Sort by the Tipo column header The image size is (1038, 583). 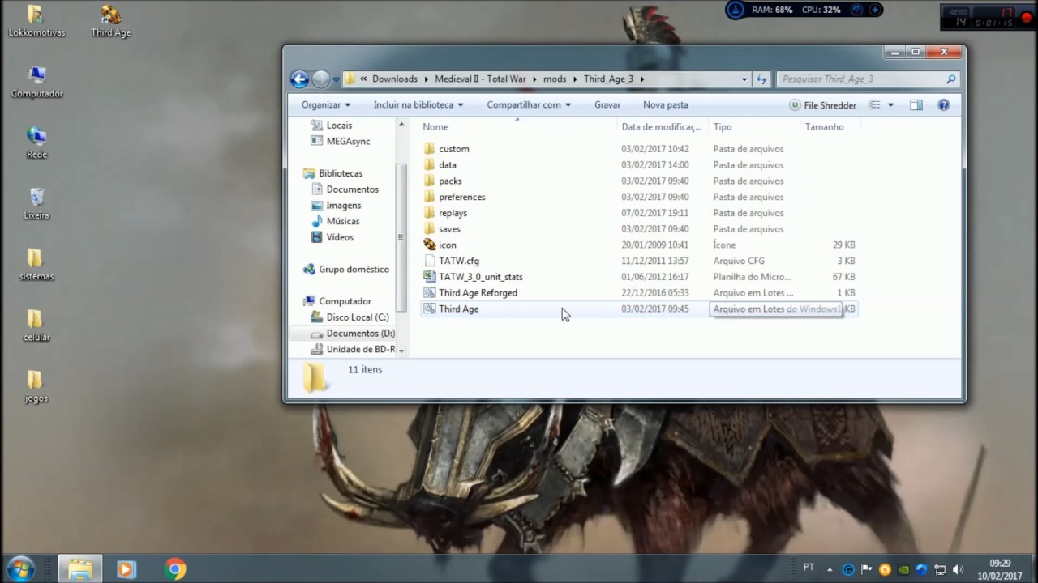(x=754, y=126)
